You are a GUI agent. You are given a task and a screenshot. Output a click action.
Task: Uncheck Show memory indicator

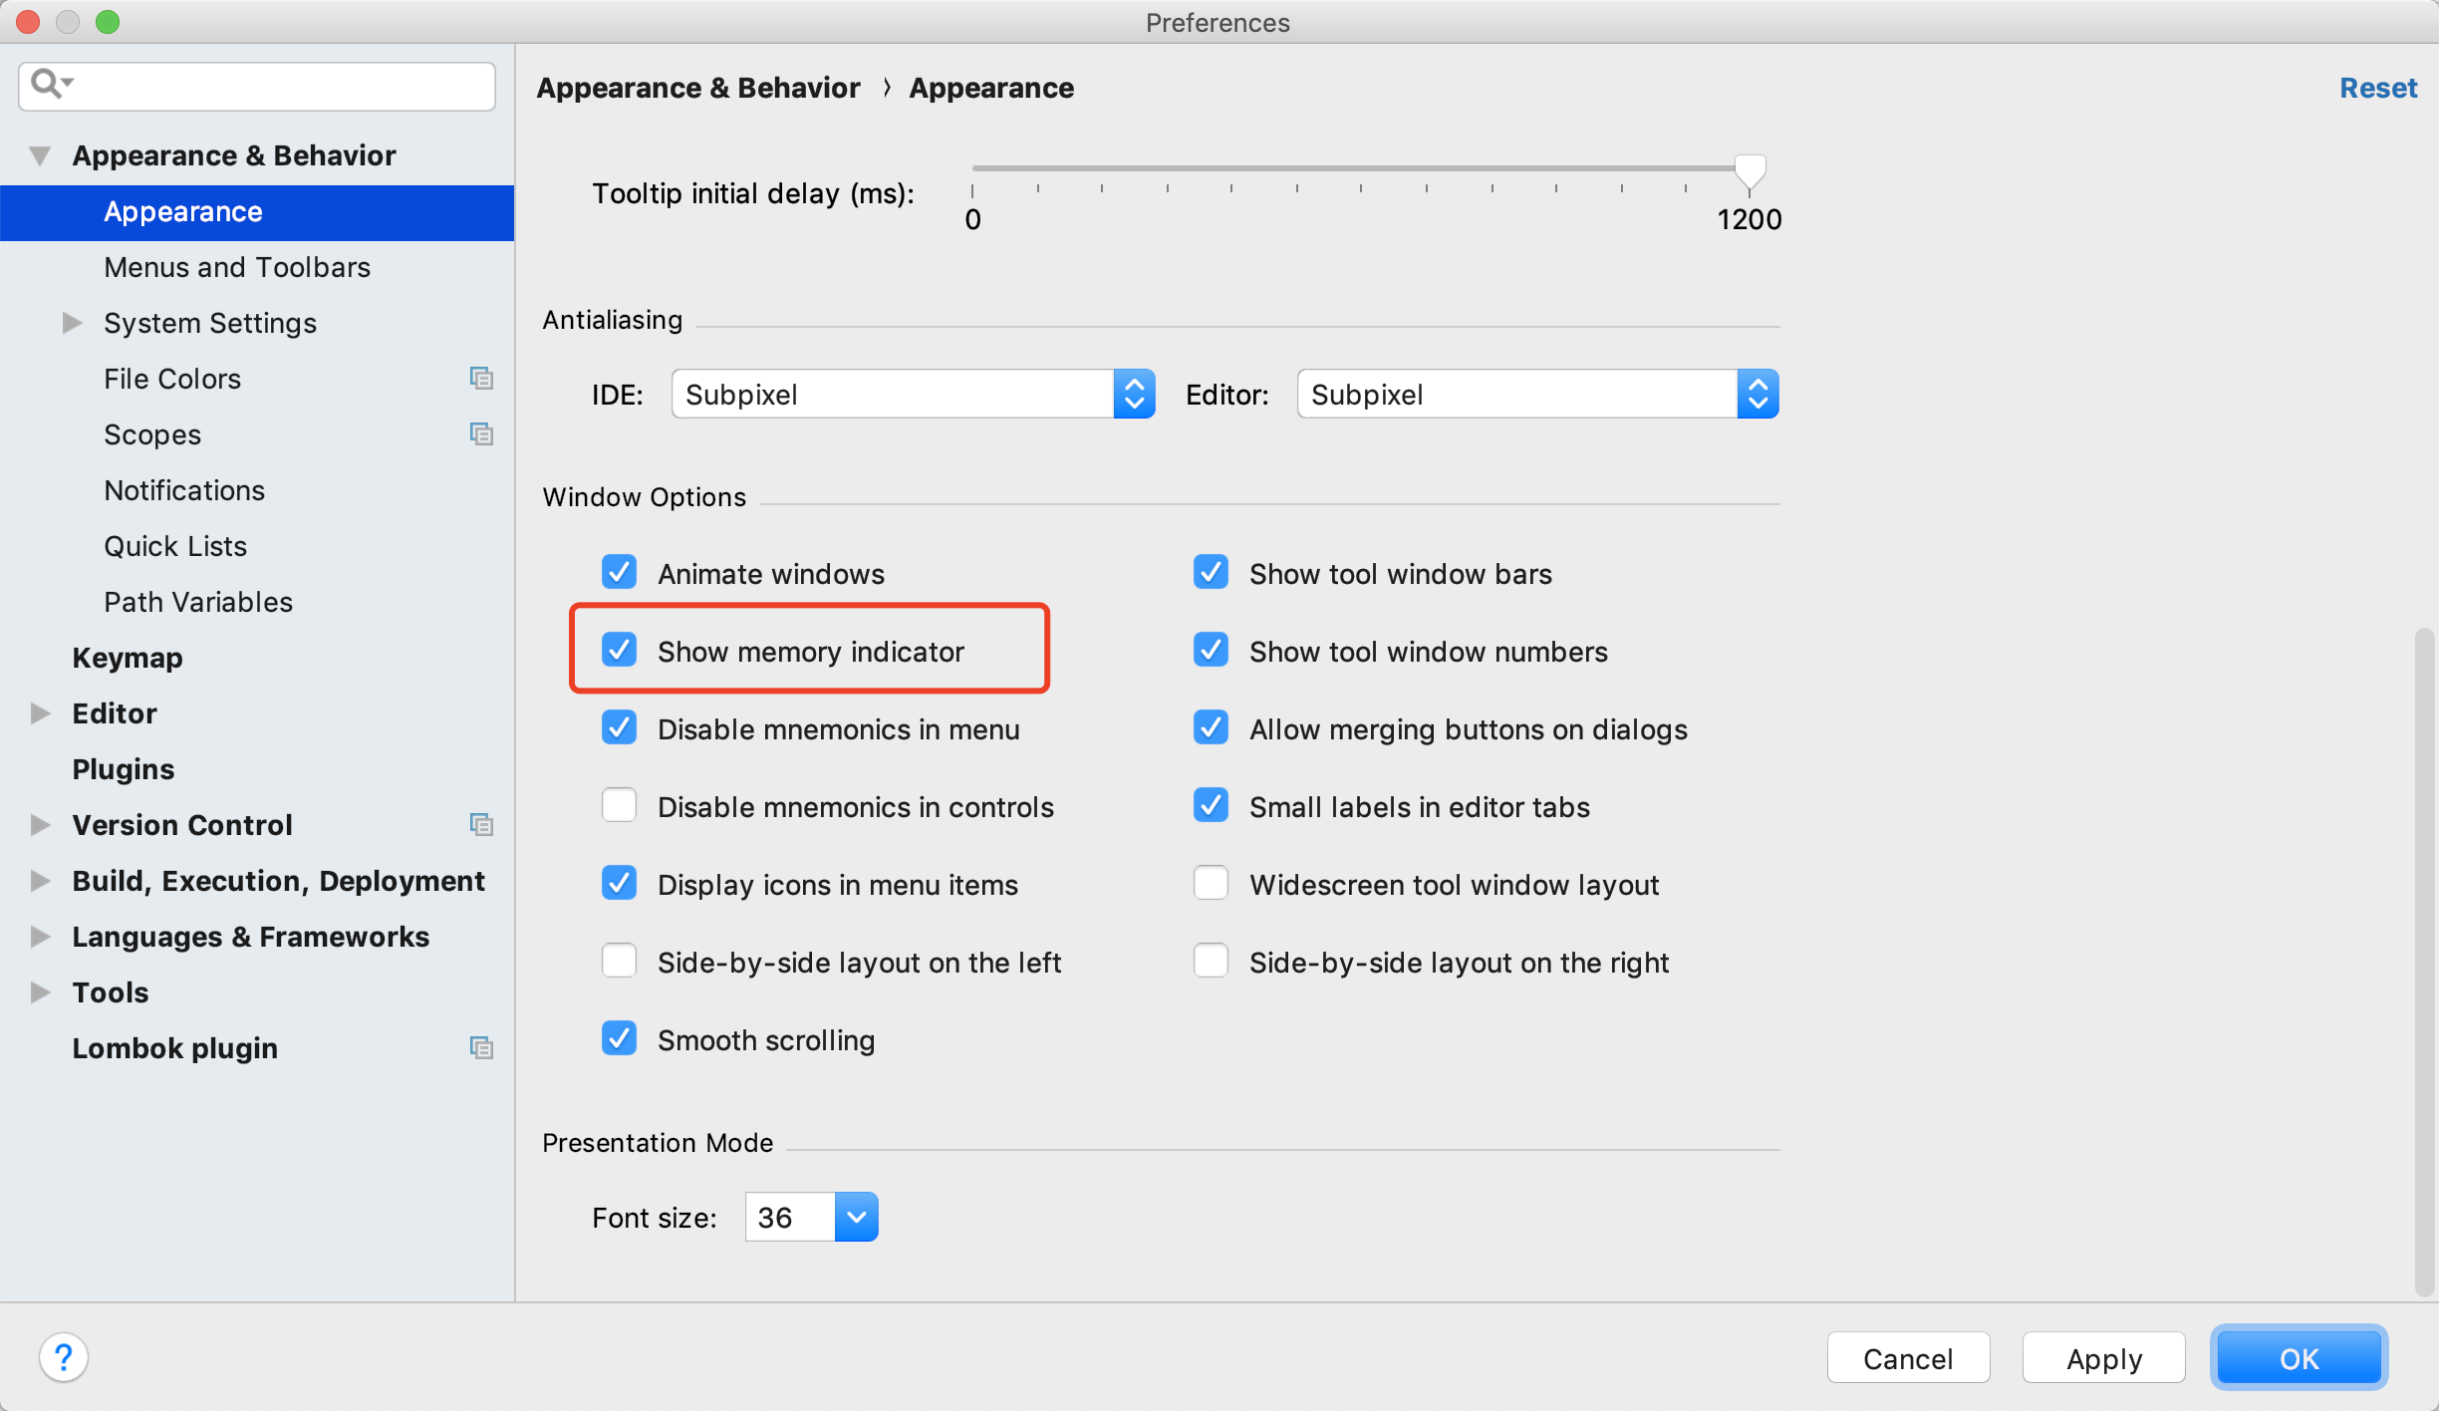pyautogui.click(x=619, y=650)
